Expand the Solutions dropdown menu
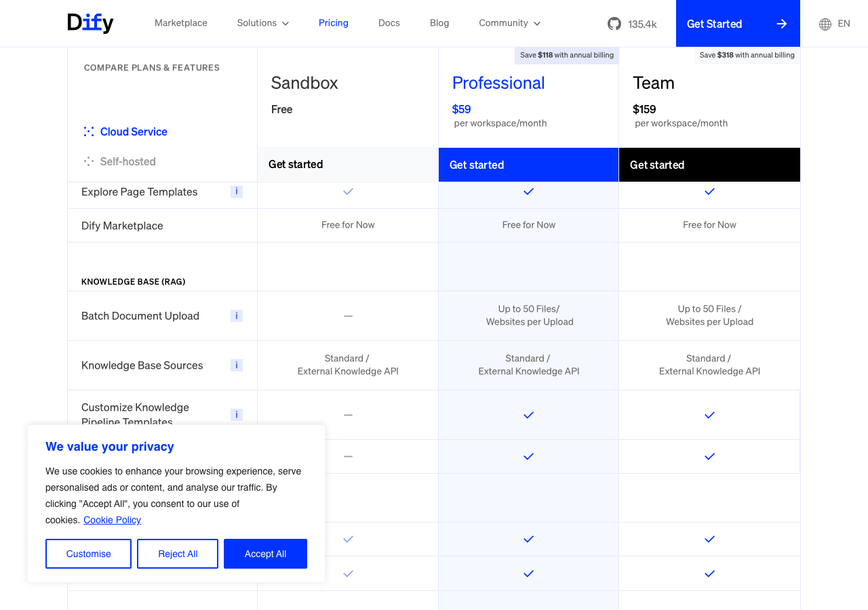The width and height of the screenshot is (868, 610). coord(263,23)
